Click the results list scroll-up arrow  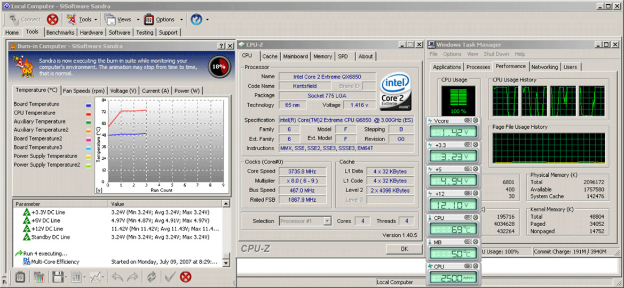coord(226,204)
